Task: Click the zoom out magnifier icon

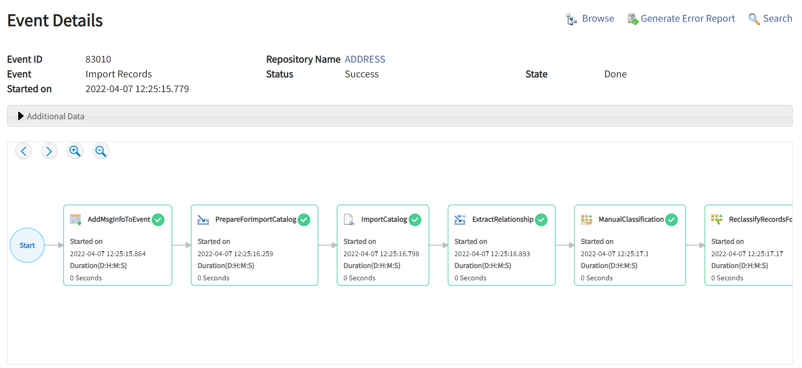Action: coord(100,151)
